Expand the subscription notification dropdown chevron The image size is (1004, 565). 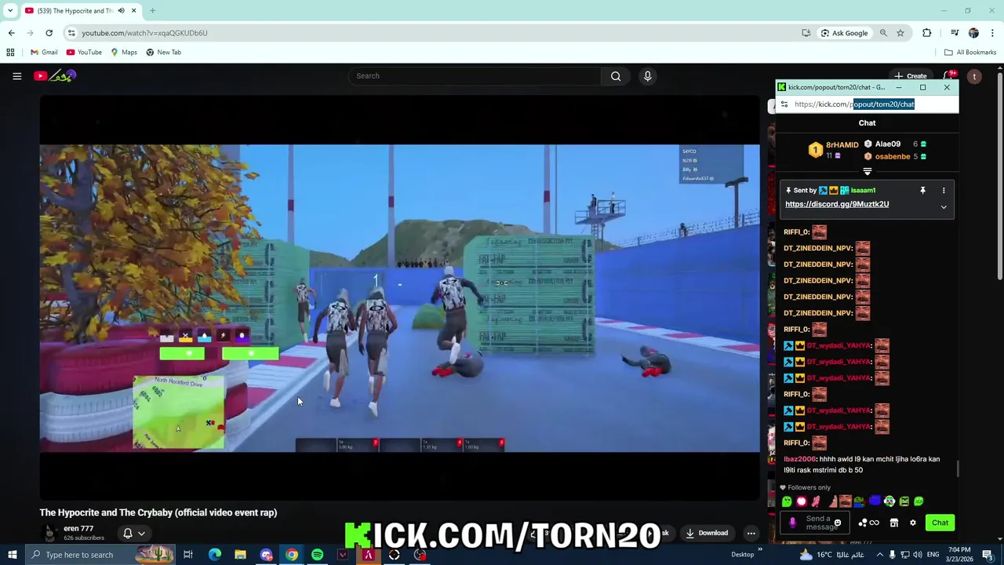[141, 534]
